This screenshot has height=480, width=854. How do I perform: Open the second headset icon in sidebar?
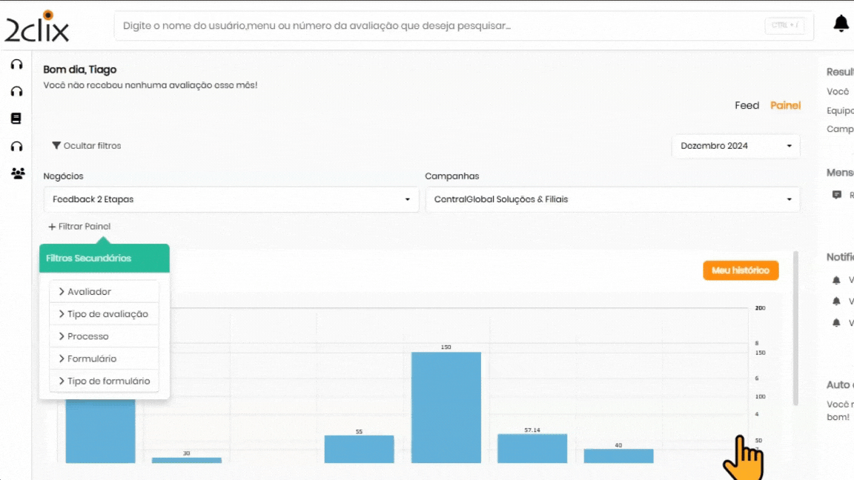coord(16,92)
